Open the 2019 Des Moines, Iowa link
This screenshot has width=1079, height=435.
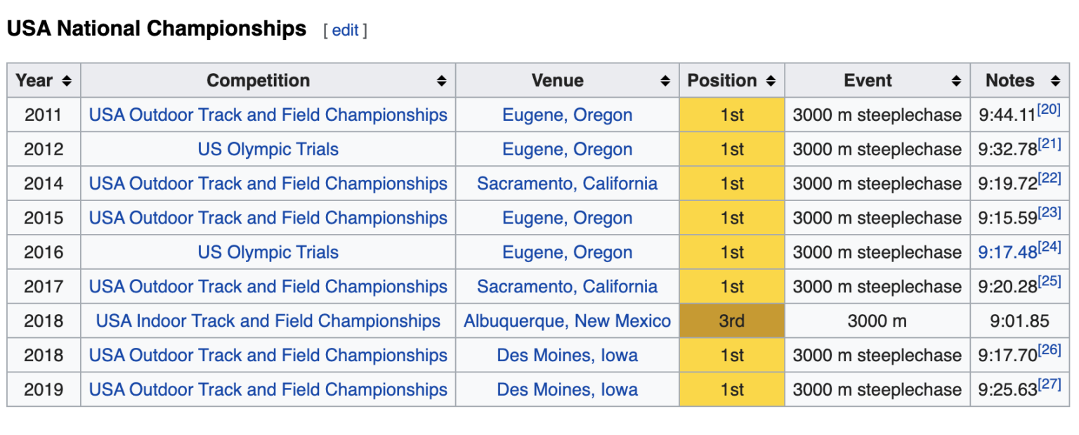pos(568,390)
